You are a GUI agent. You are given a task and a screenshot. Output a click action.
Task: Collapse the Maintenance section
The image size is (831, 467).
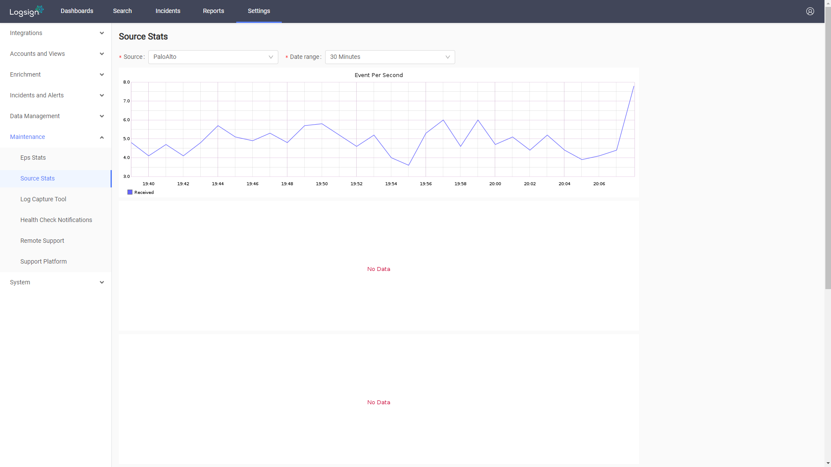(x=55, y=137)
